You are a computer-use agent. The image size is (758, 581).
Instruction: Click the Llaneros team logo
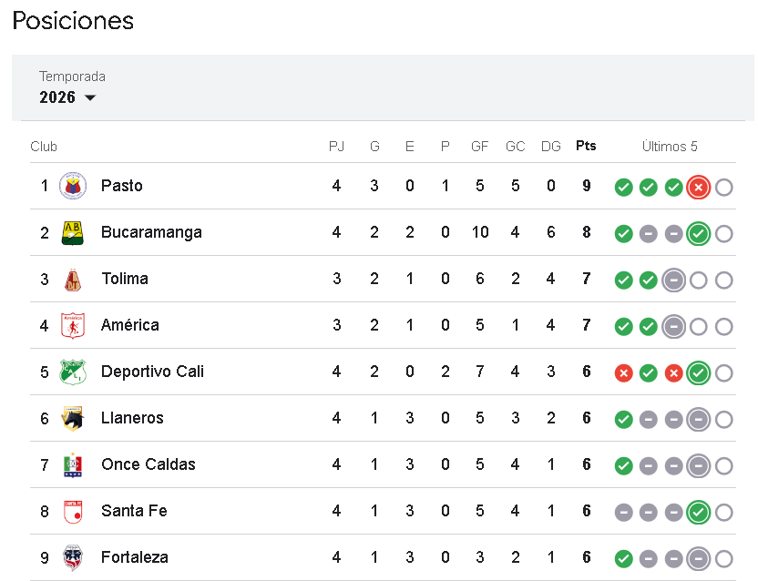[x=73, y=418]
